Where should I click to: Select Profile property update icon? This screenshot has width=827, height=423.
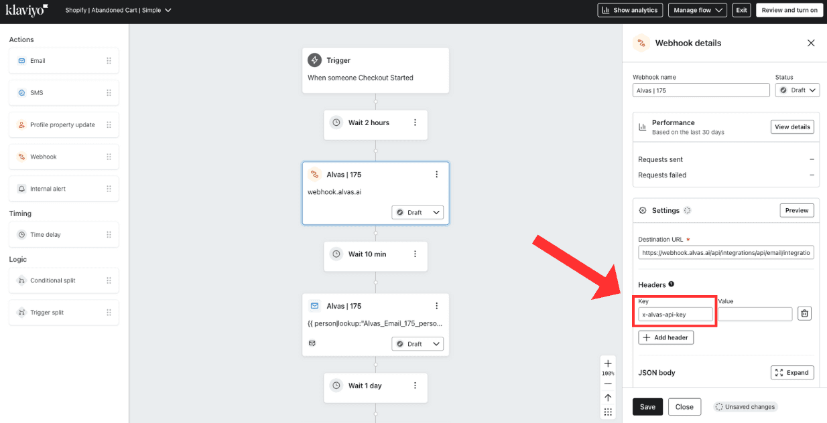[x=21, y=125]
